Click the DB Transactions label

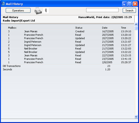12,66
